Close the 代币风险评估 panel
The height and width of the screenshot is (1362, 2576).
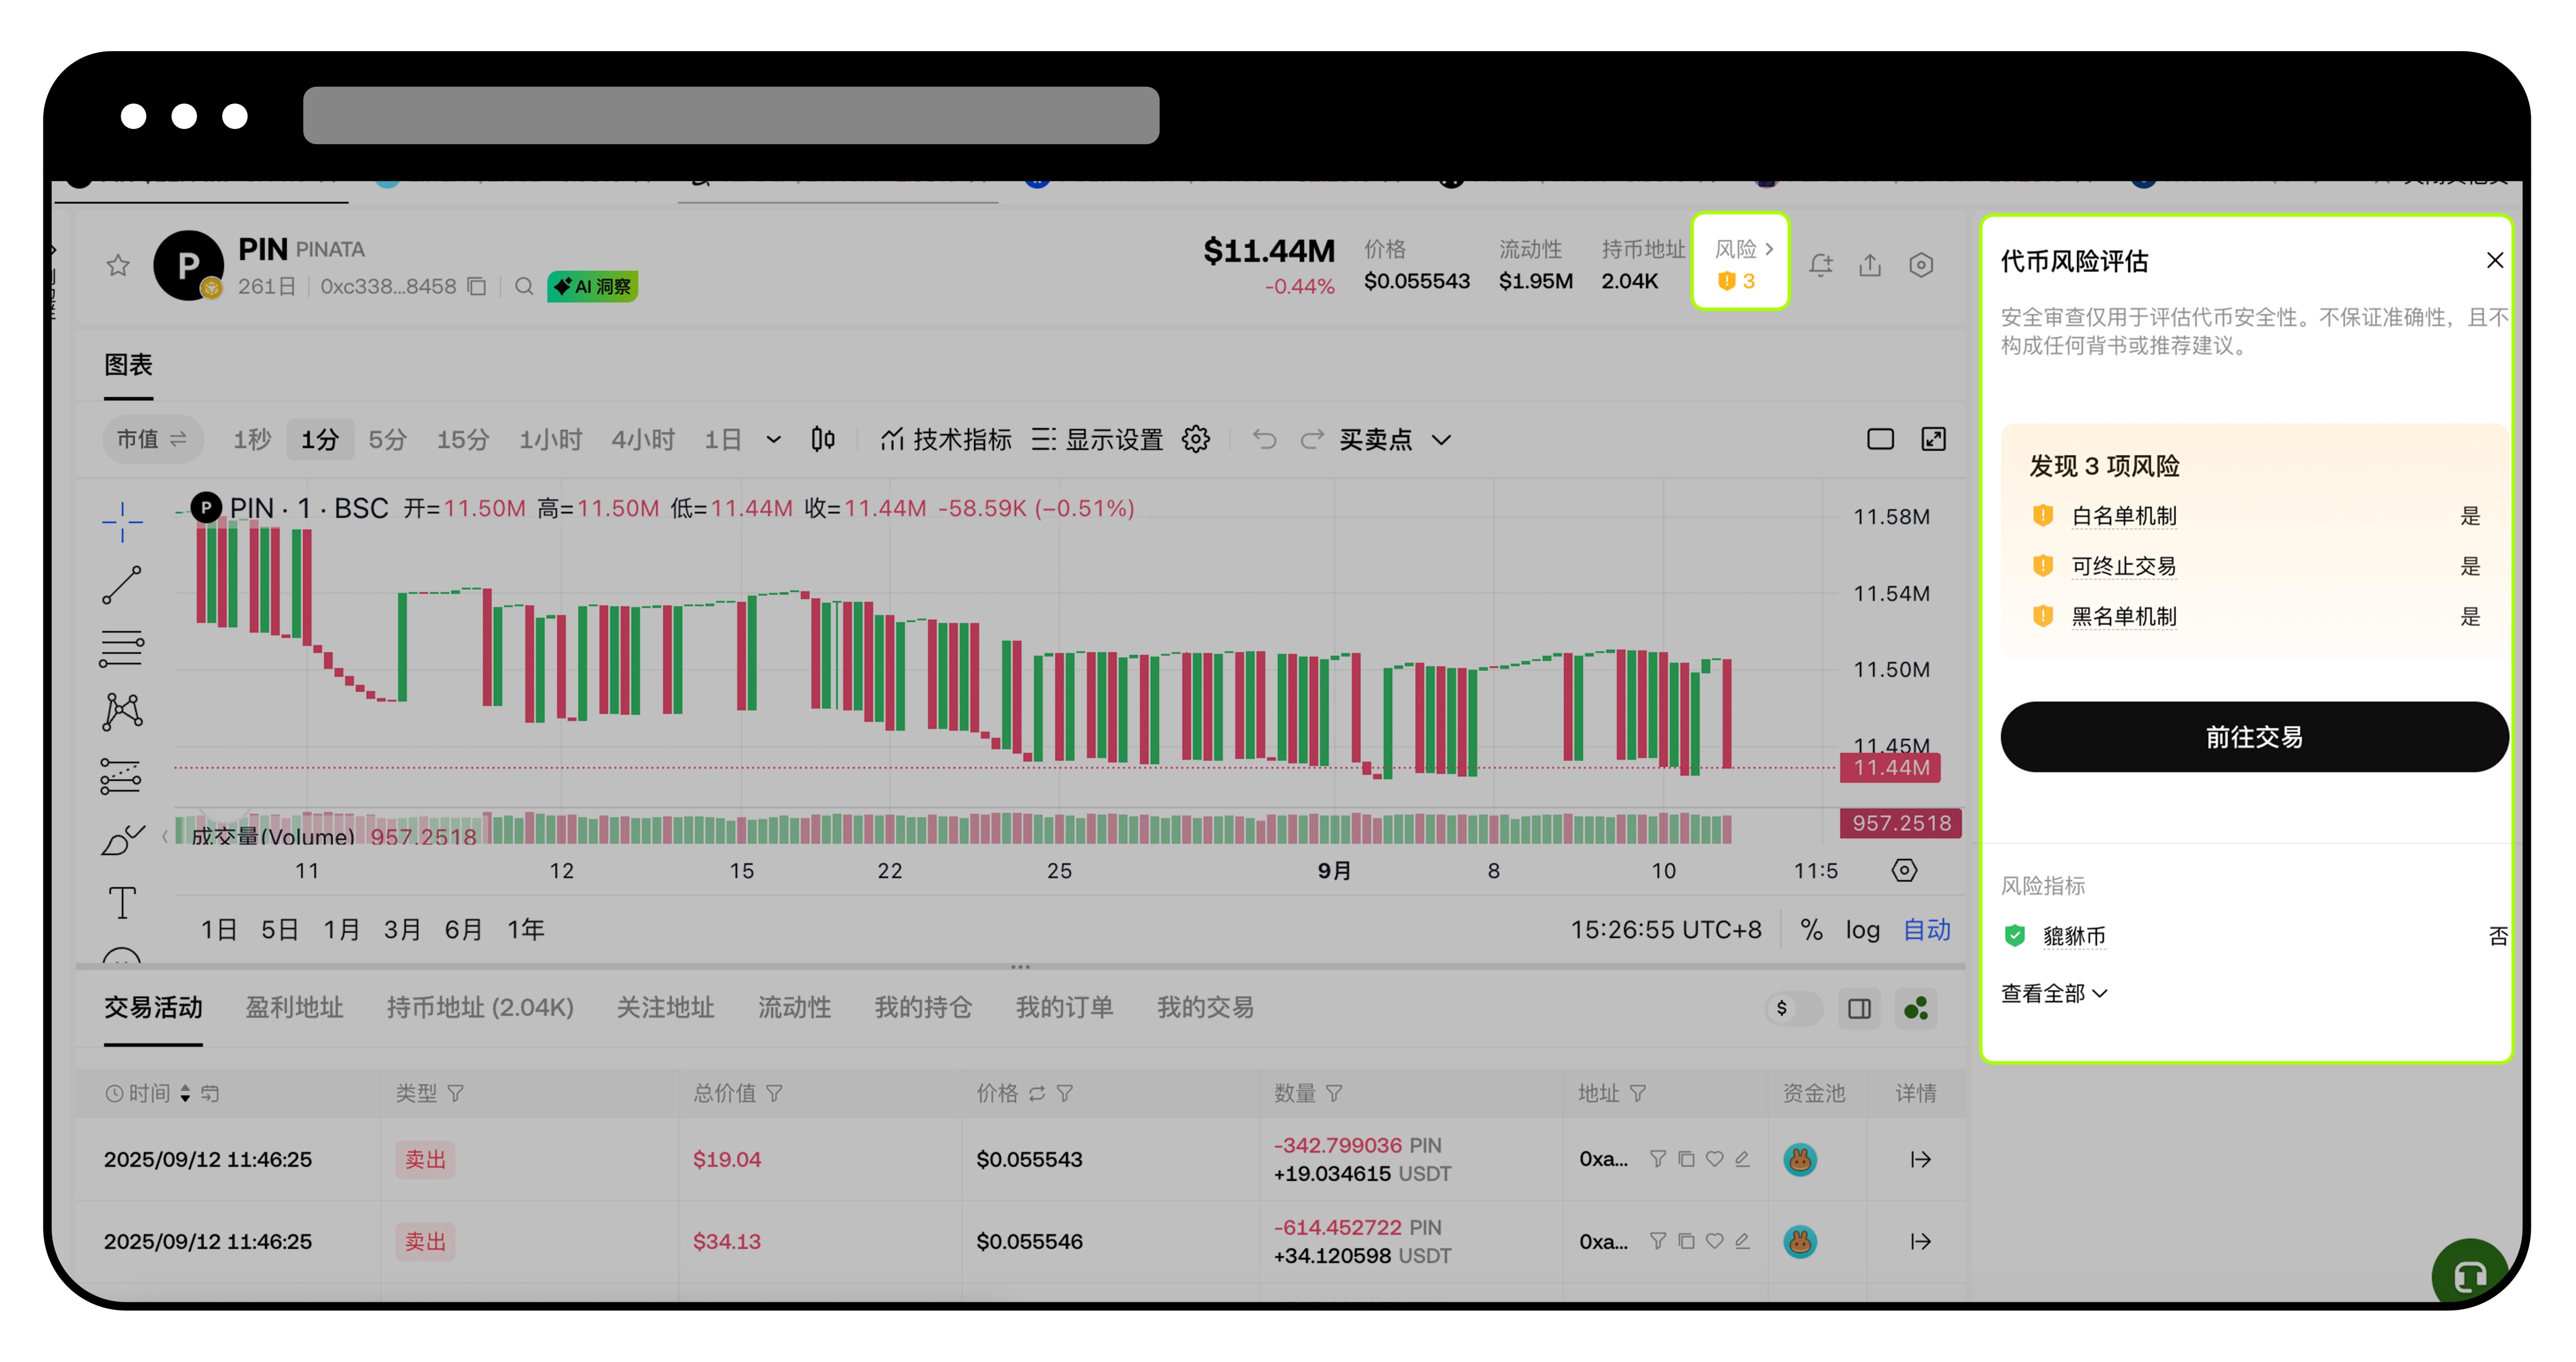(x=2495, y=260)
